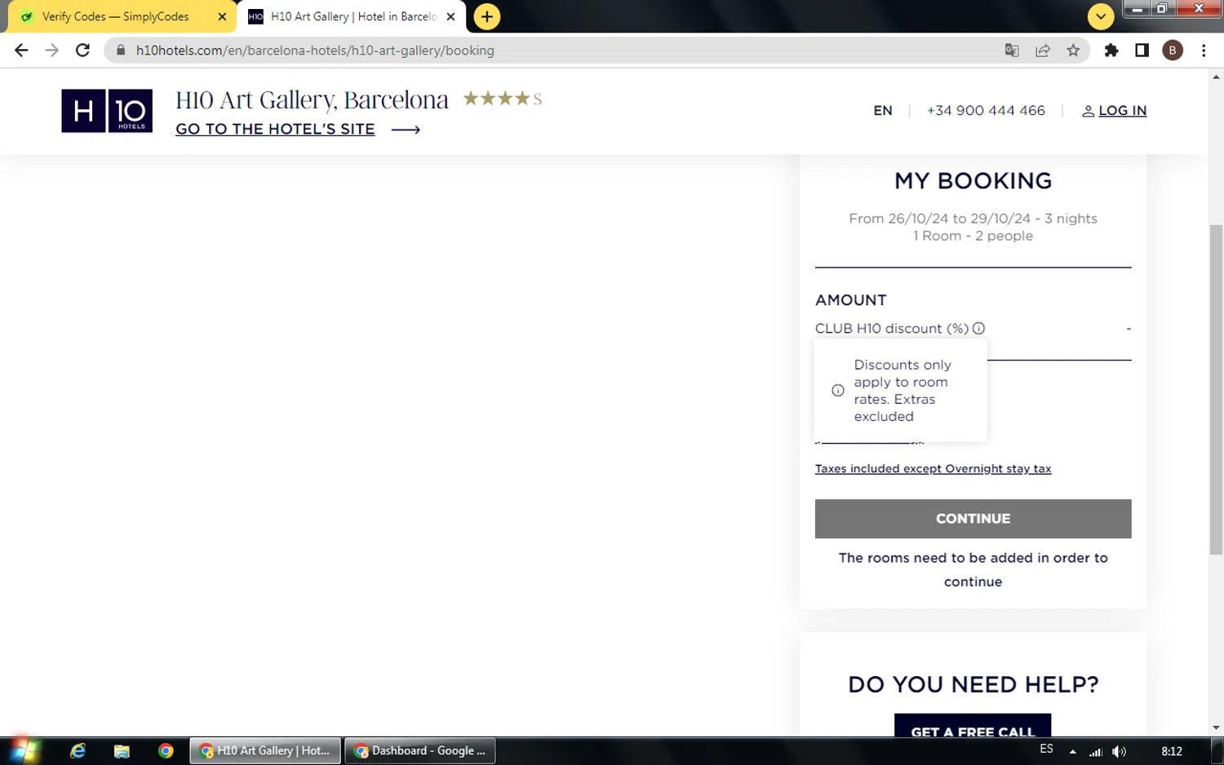Open the Chrome three-dot menu

tap(1204, 51)
